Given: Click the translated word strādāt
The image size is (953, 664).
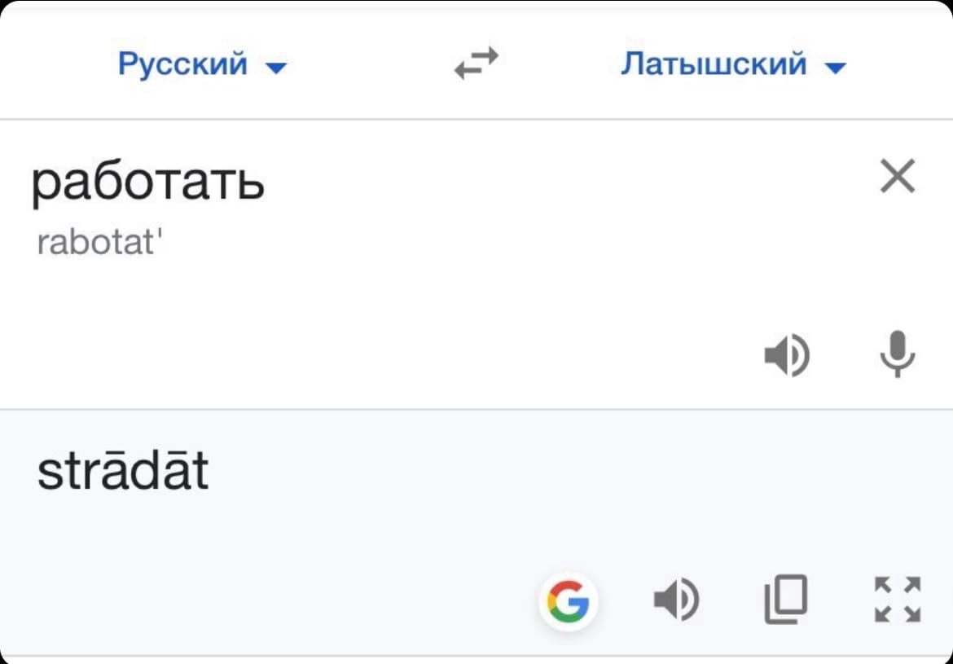Looking at the screenshot, I should [x=123, y=472].
